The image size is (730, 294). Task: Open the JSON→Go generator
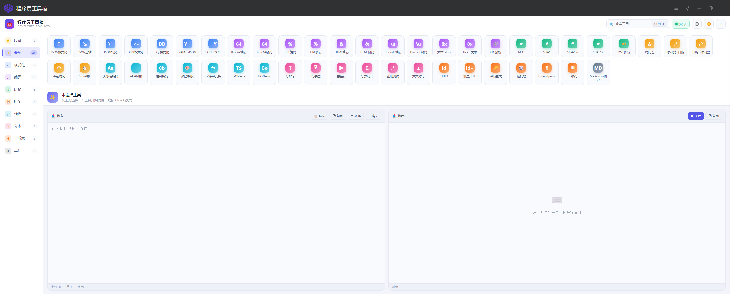point(264,72)
